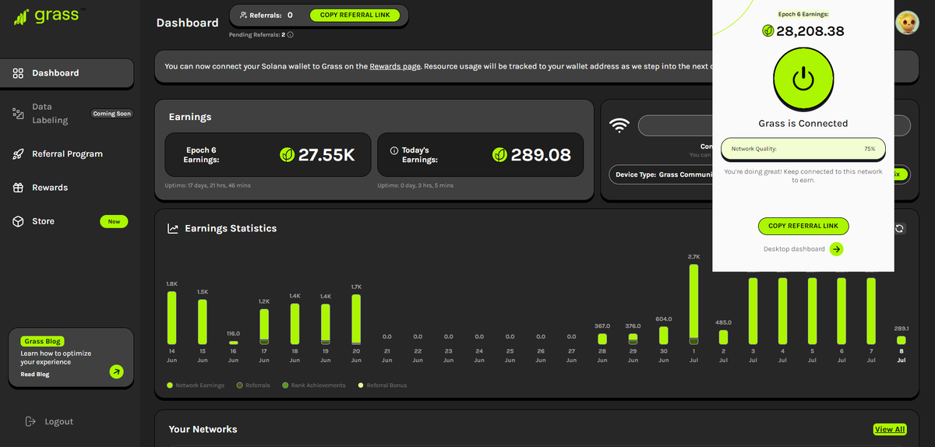Refresh the earnings statistics chart
This screenshot has width=935, height=447.
pyautogui.click(x=900, y=228)
